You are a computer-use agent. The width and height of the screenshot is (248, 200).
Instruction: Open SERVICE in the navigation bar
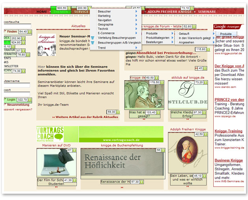click(81, 12)
